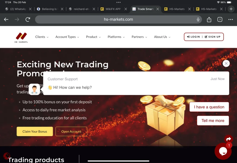The image size is (237, 163).
Task: Open the share sheet icon
Action: (x=209, y=20)
